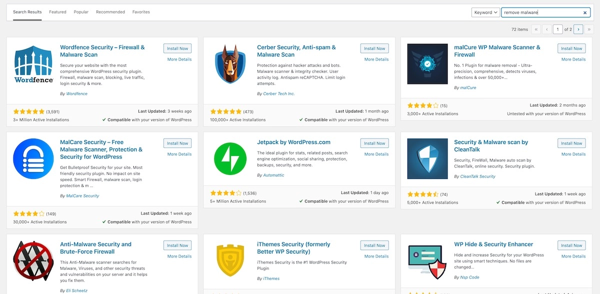Visit the iThemes author link
Screen dimensions: 600x294
point(271,278)
